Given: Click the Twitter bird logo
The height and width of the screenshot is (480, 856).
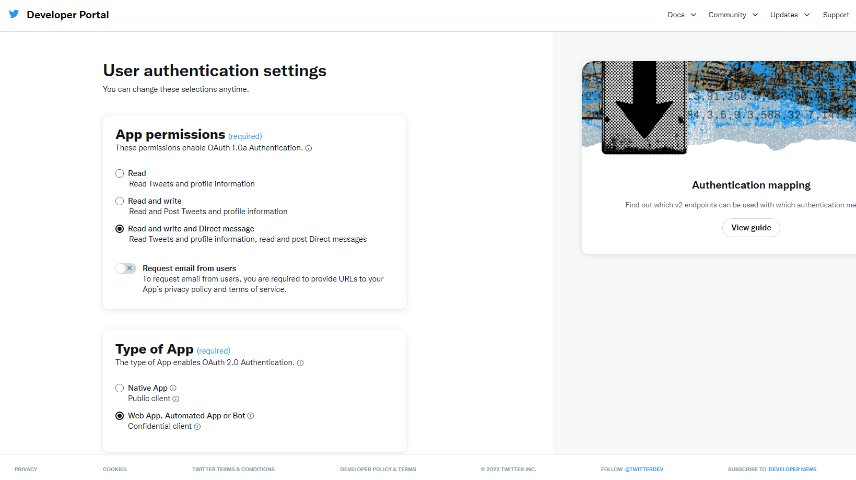Looking at the screenshot, I should point(14,14).
